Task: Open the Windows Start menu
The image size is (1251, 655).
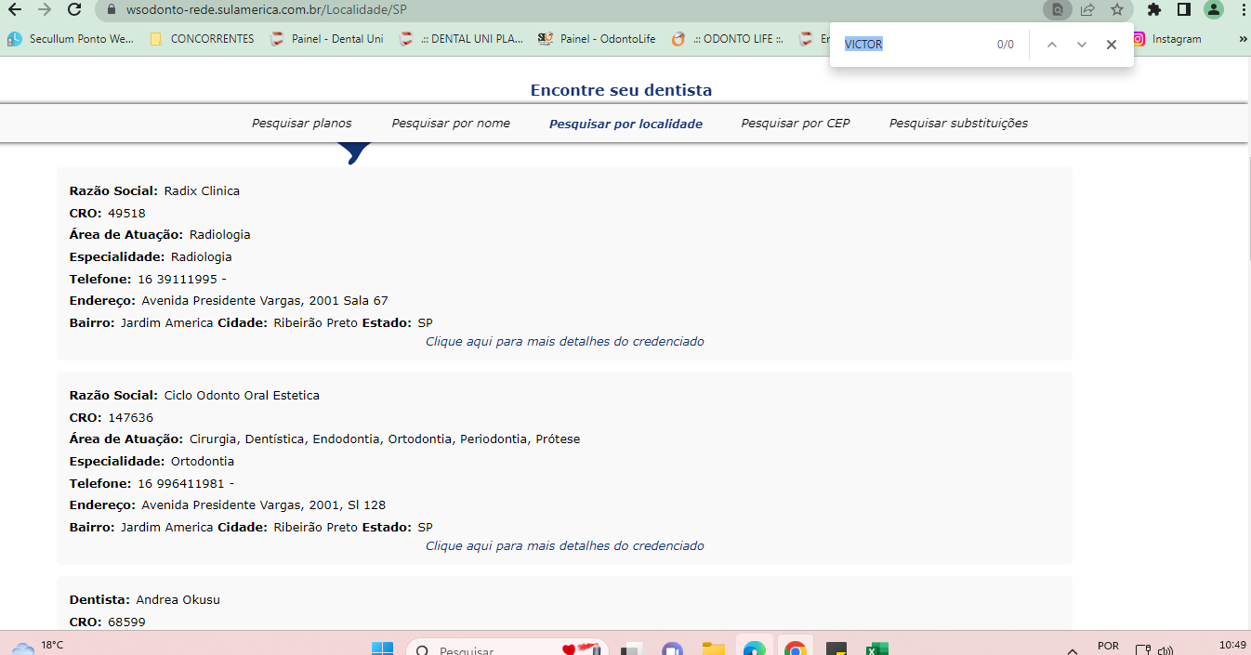Action: 382,648
